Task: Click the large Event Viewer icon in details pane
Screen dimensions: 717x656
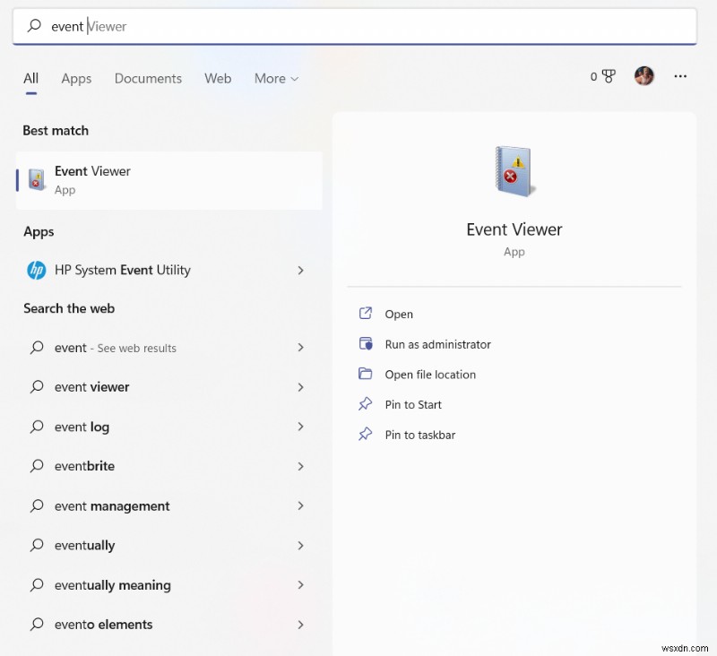Action: click(x=514, y=171)
